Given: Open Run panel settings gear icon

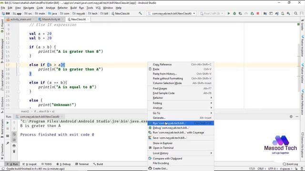Looking at the screenshot, I should (291, 116).
